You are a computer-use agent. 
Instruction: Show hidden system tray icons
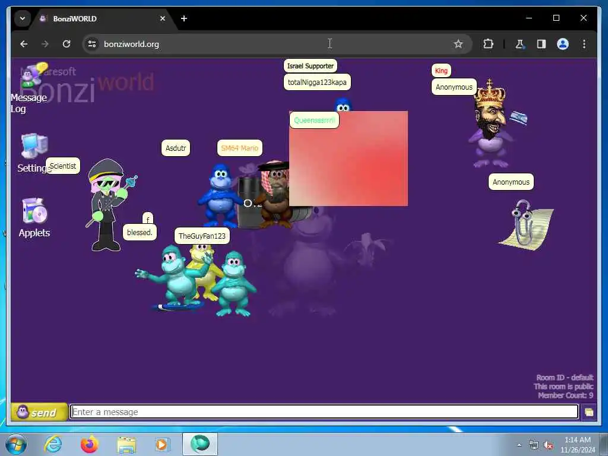[x=520, y=445]
